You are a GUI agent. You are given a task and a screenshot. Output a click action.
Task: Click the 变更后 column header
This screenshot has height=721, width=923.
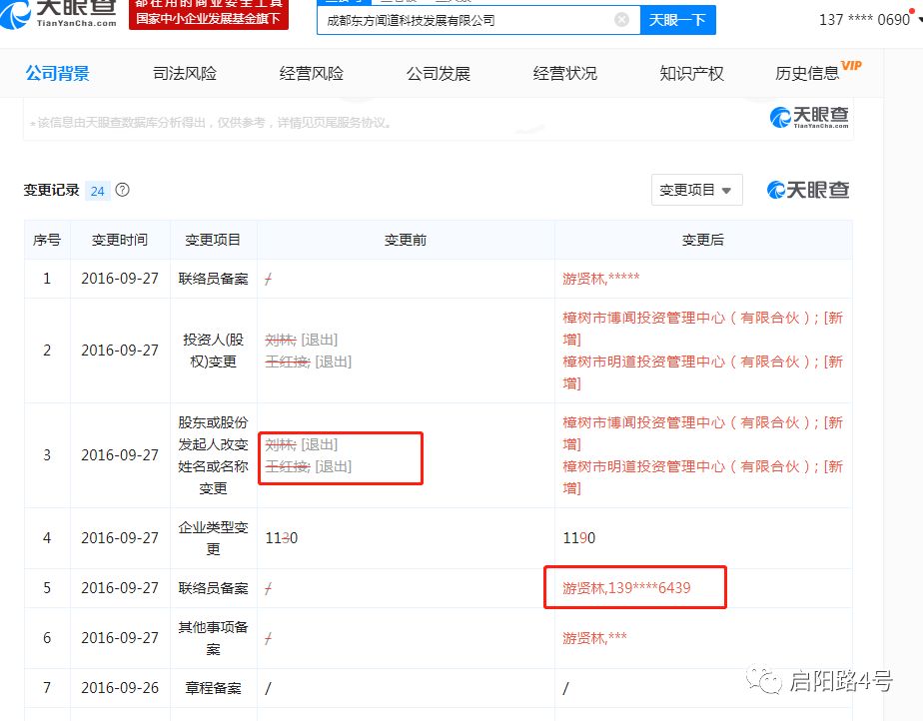703,240
